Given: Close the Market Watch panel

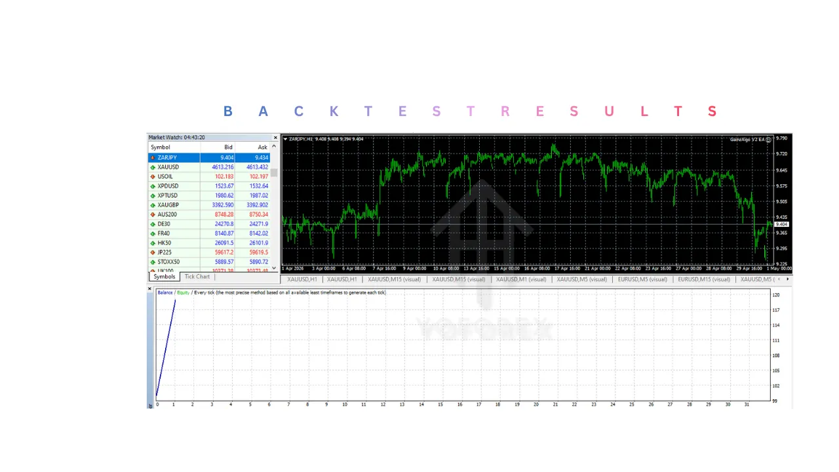Looking at the screenshot, I should click(x=275, y=138).
